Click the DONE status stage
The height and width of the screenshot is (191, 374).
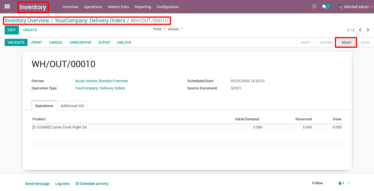pyautogui.click(x=365, y=43)
